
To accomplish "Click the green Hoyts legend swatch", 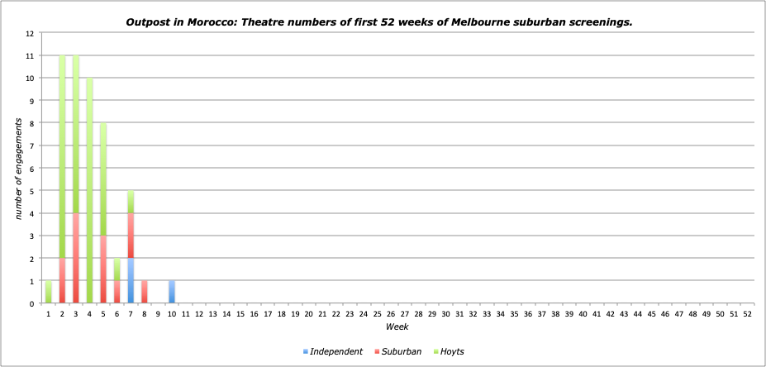I will (434, 352).
